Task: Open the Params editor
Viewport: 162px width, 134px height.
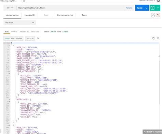Action: [129, 8]
